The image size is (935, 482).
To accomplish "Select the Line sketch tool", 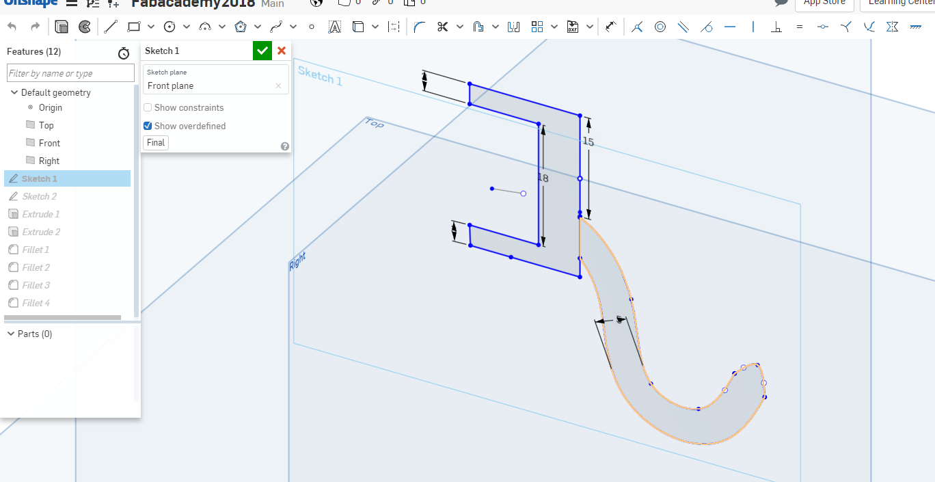I will (x=110, y=27).
